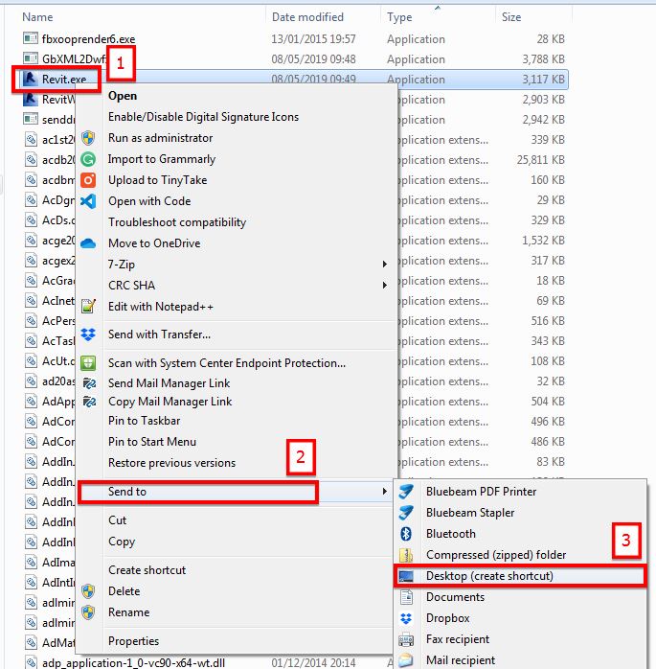
Task: Choose Upload to TinyTake
Action: click(x=157, y=180)
